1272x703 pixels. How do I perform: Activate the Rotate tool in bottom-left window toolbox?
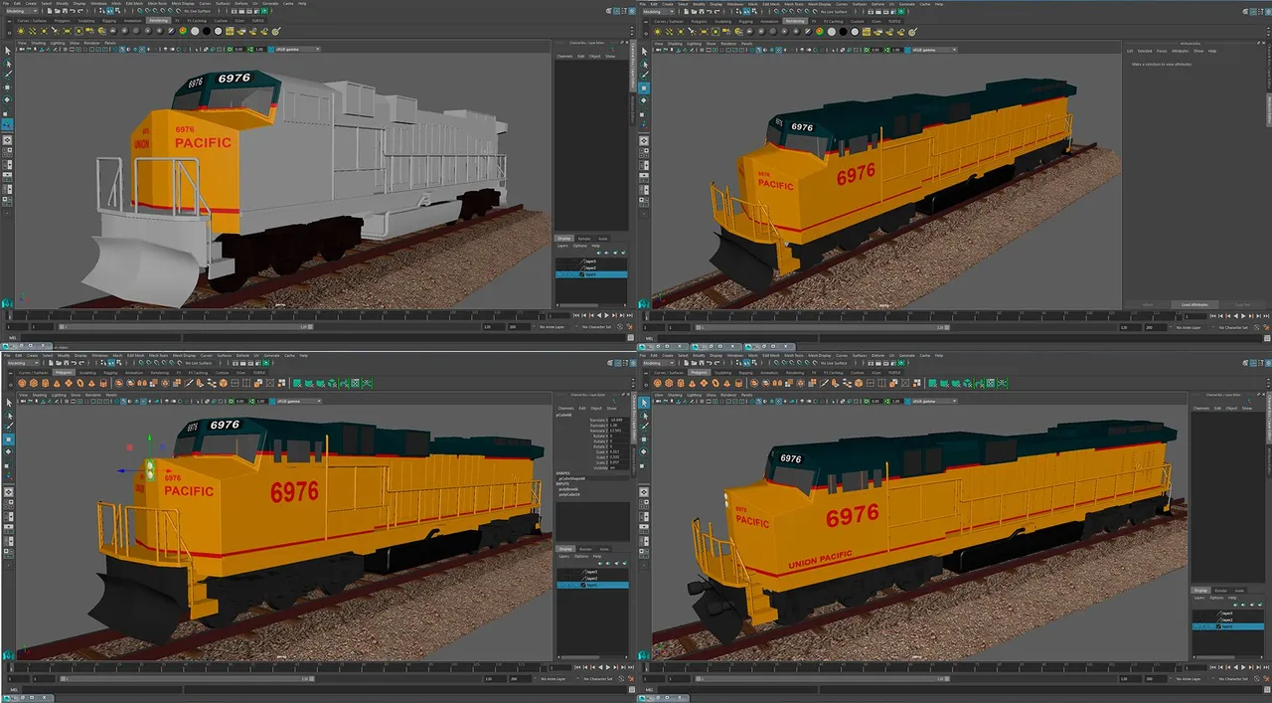[x=8, y=451]
